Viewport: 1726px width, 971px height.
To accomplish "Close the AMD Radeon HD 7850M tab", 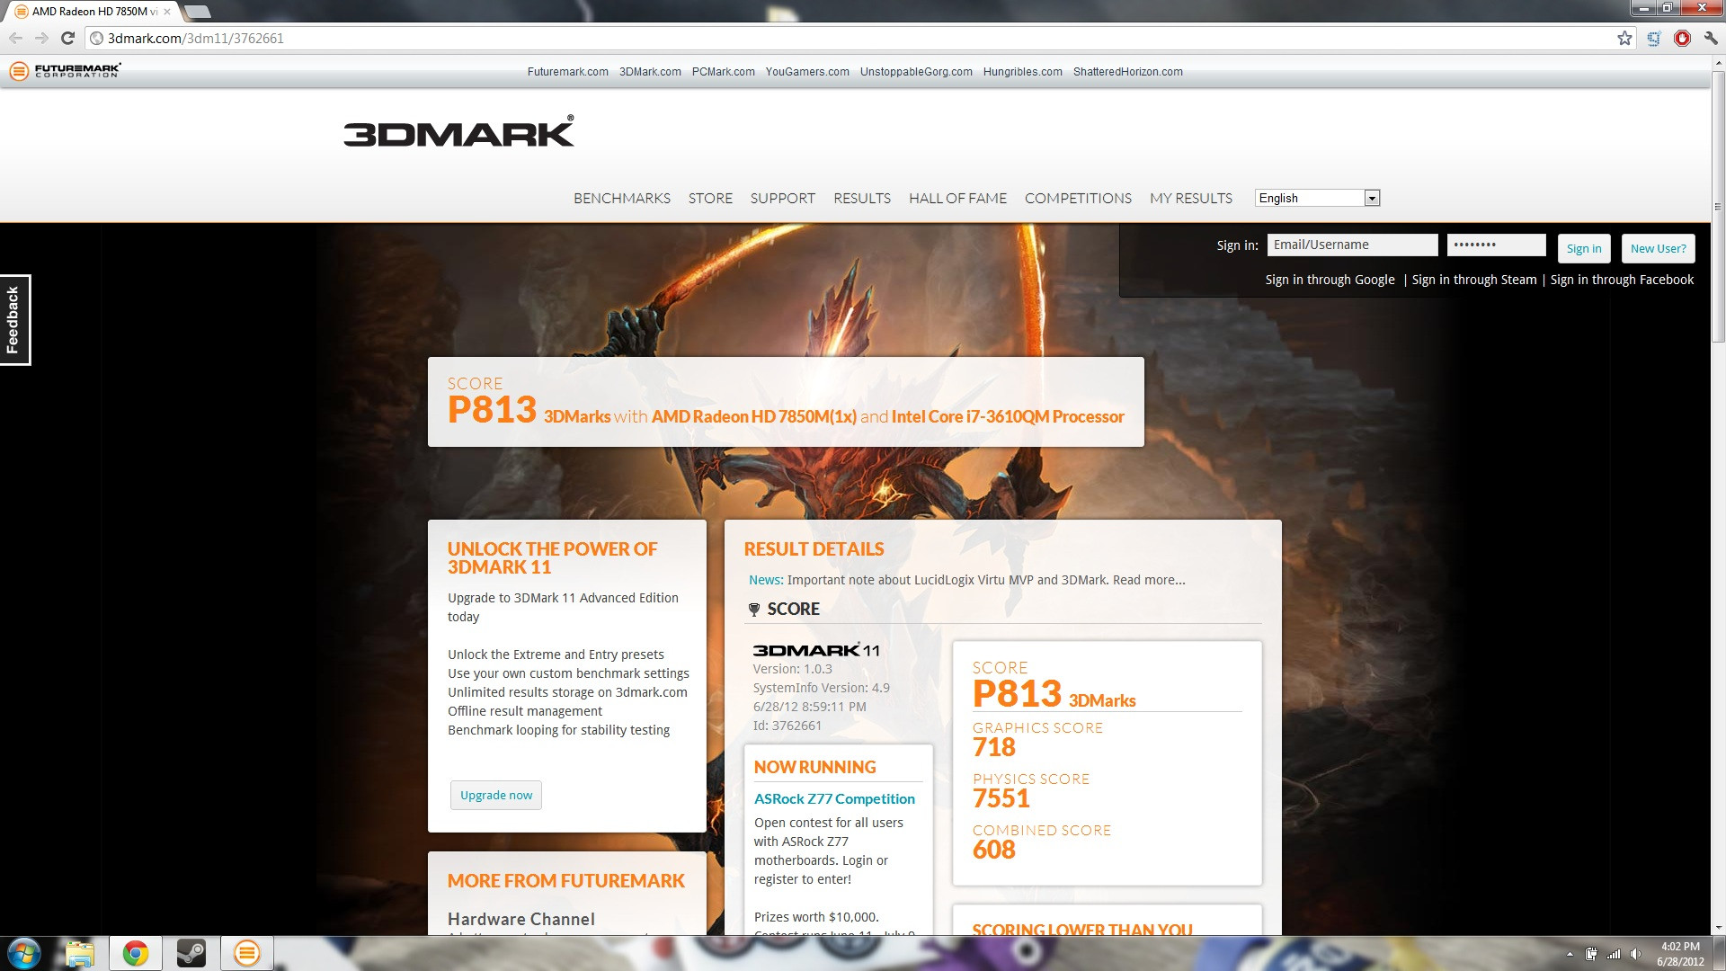I will [x=166, y=12].
